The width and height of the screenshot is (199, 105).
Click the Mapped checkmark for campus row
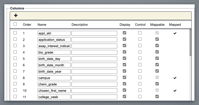(175, 78)
